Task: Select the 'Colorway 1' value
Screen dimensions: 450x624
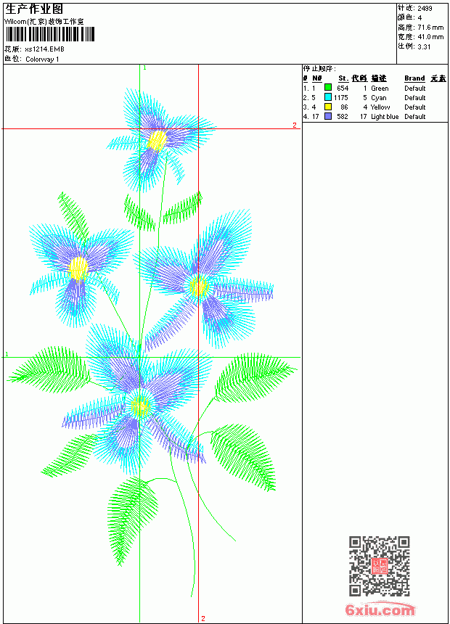Action: 42,59
